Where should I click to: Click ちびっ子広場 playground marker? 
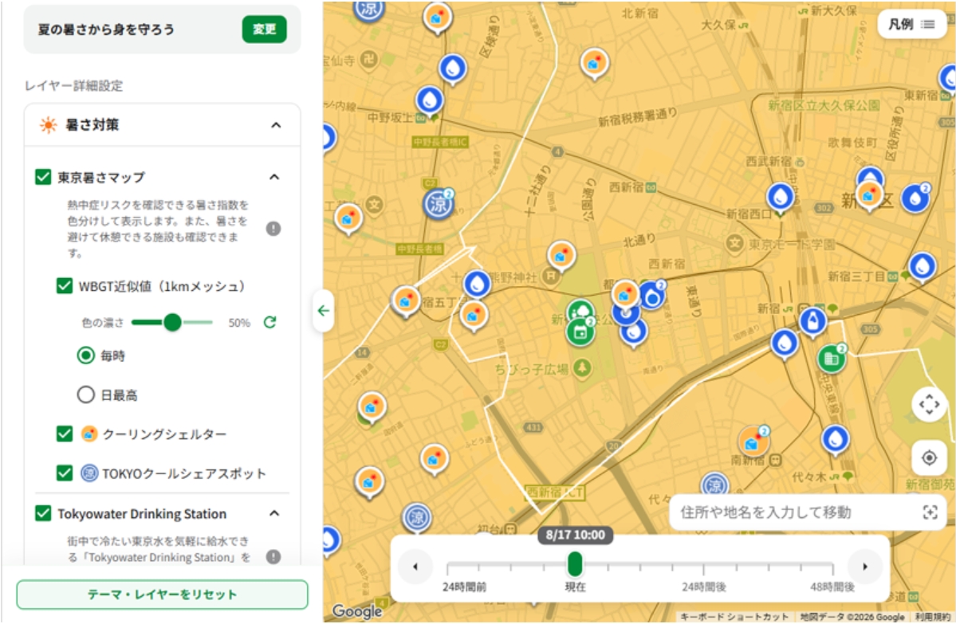pyautogui.click(x=583, y=367)
